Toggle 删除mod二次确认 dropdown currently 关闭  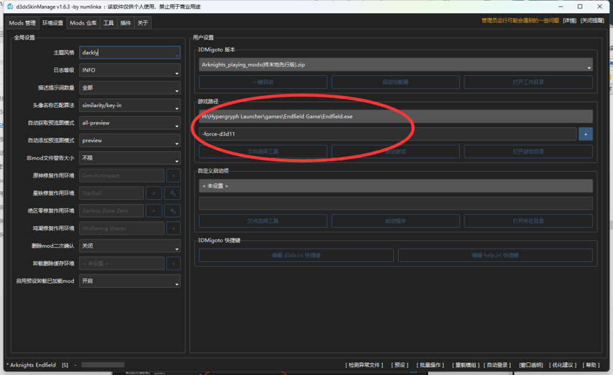pos(130,246)
